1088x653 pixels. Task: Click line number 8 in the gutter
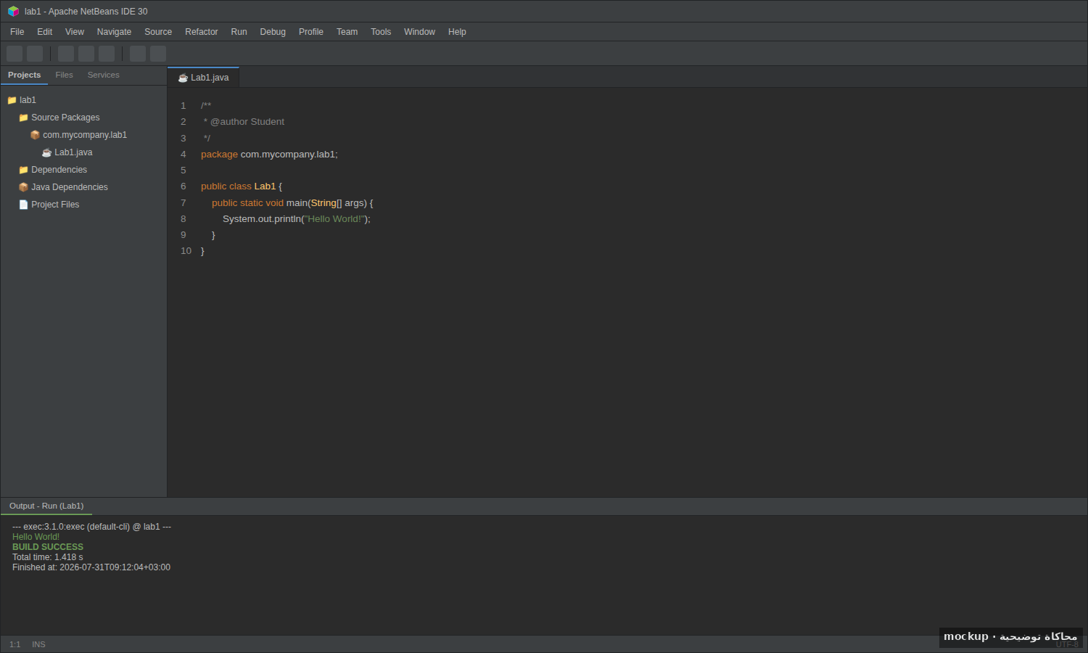click(x=184, y=219)
